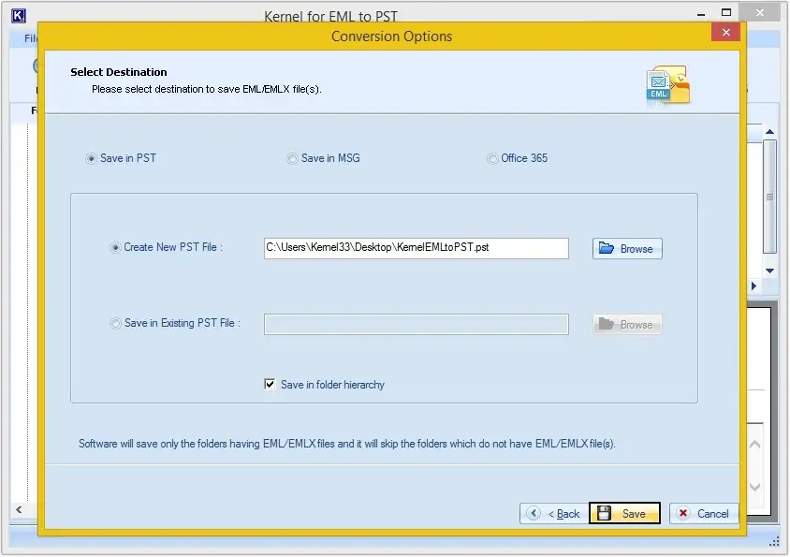Click the main window vertical scrollbar thumb

click(x=769, y=197)
